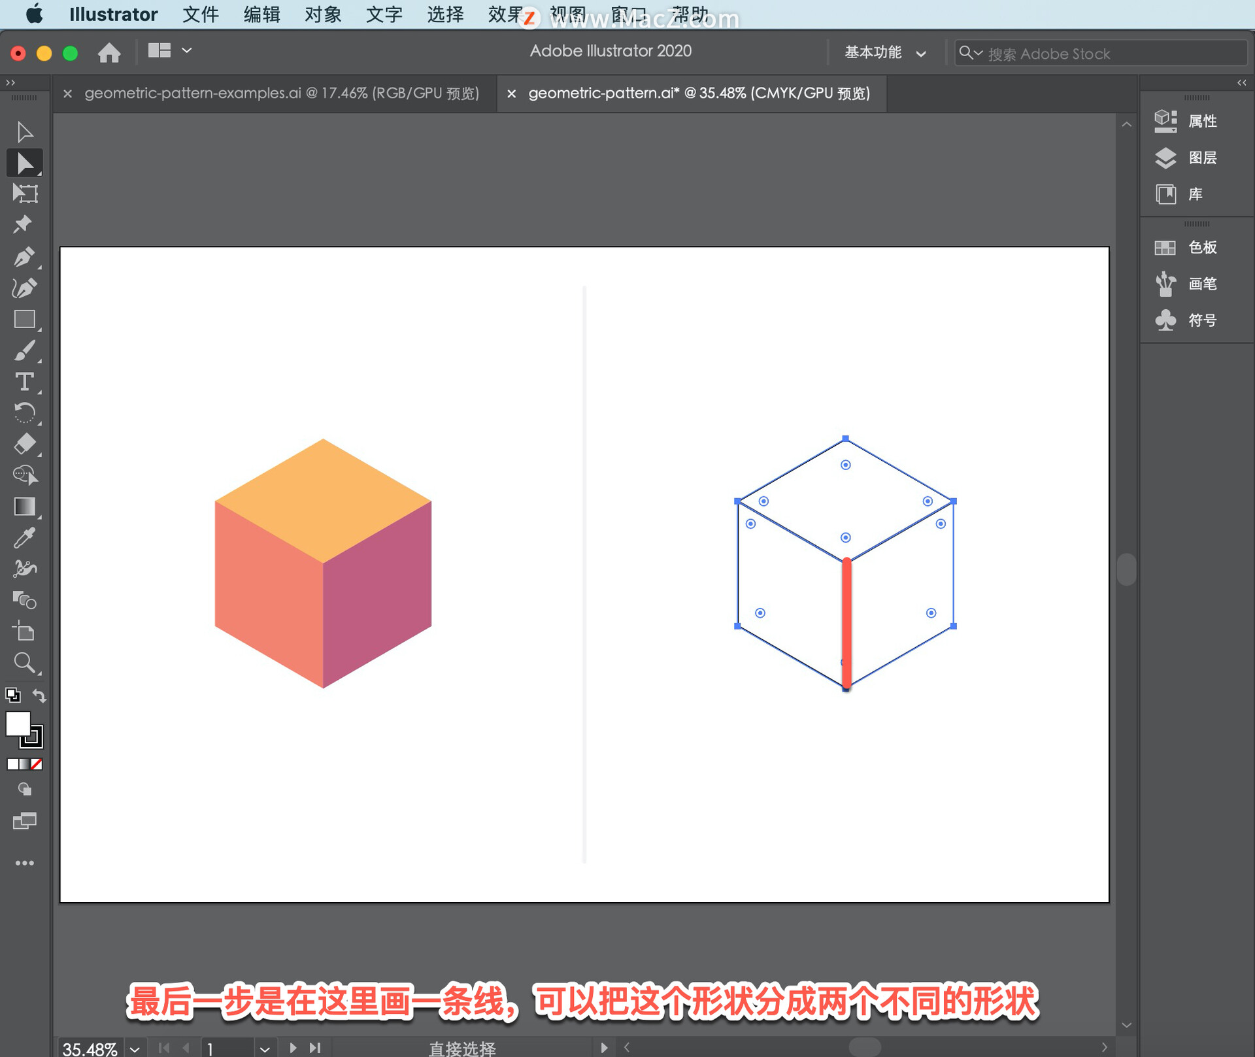Open the 文件 File menu
Screen dimensions: 1255x1057
coord(200,14)
